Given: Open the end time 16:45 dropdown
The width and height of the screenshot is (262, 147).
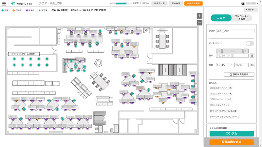Looking at the screenshot, I should click(242, 65).
